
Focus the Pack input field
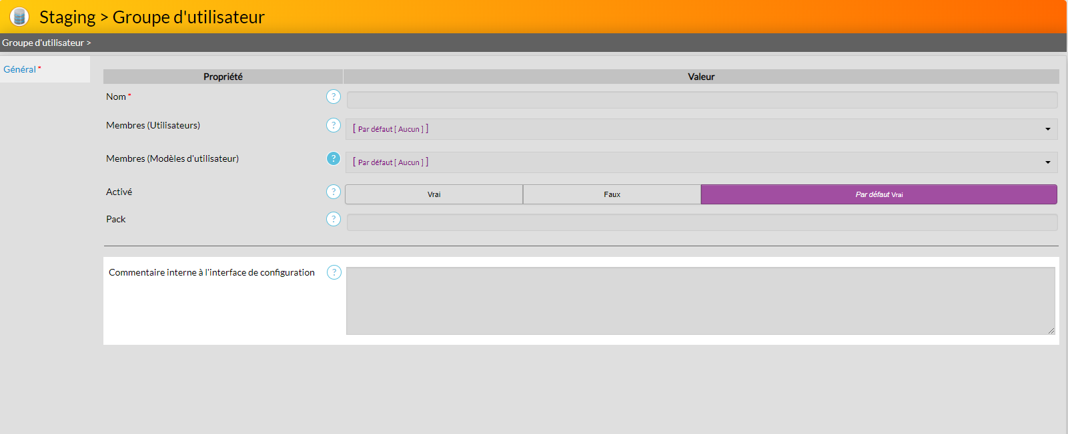(702, 222)
